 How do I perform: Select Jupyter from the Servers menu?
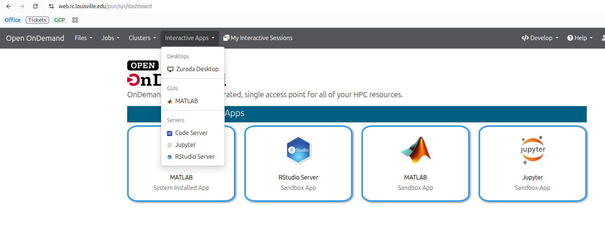(x=193, y=145)
